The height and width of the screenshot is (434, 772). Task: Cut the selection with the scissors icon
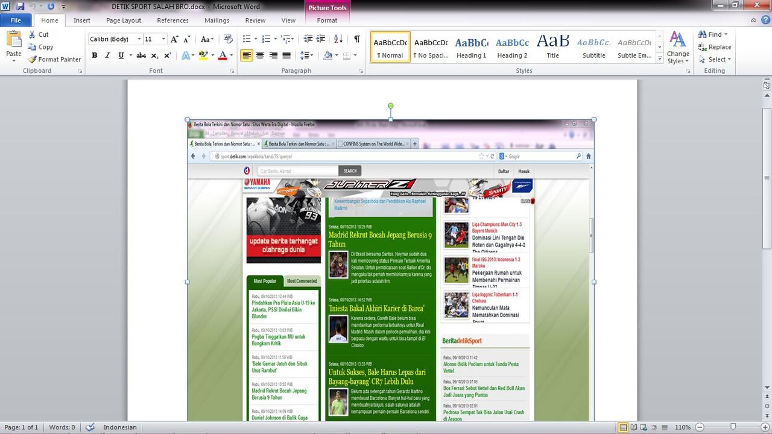pos(33,34)
